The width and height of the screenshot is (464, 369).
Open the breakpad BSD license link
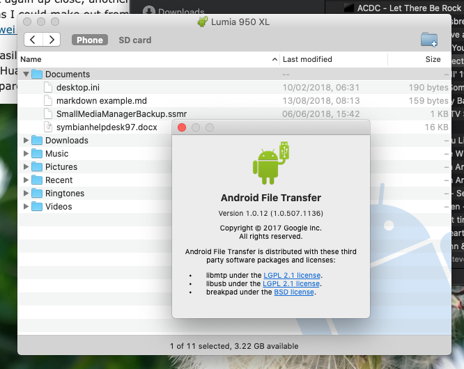point(294,292)
